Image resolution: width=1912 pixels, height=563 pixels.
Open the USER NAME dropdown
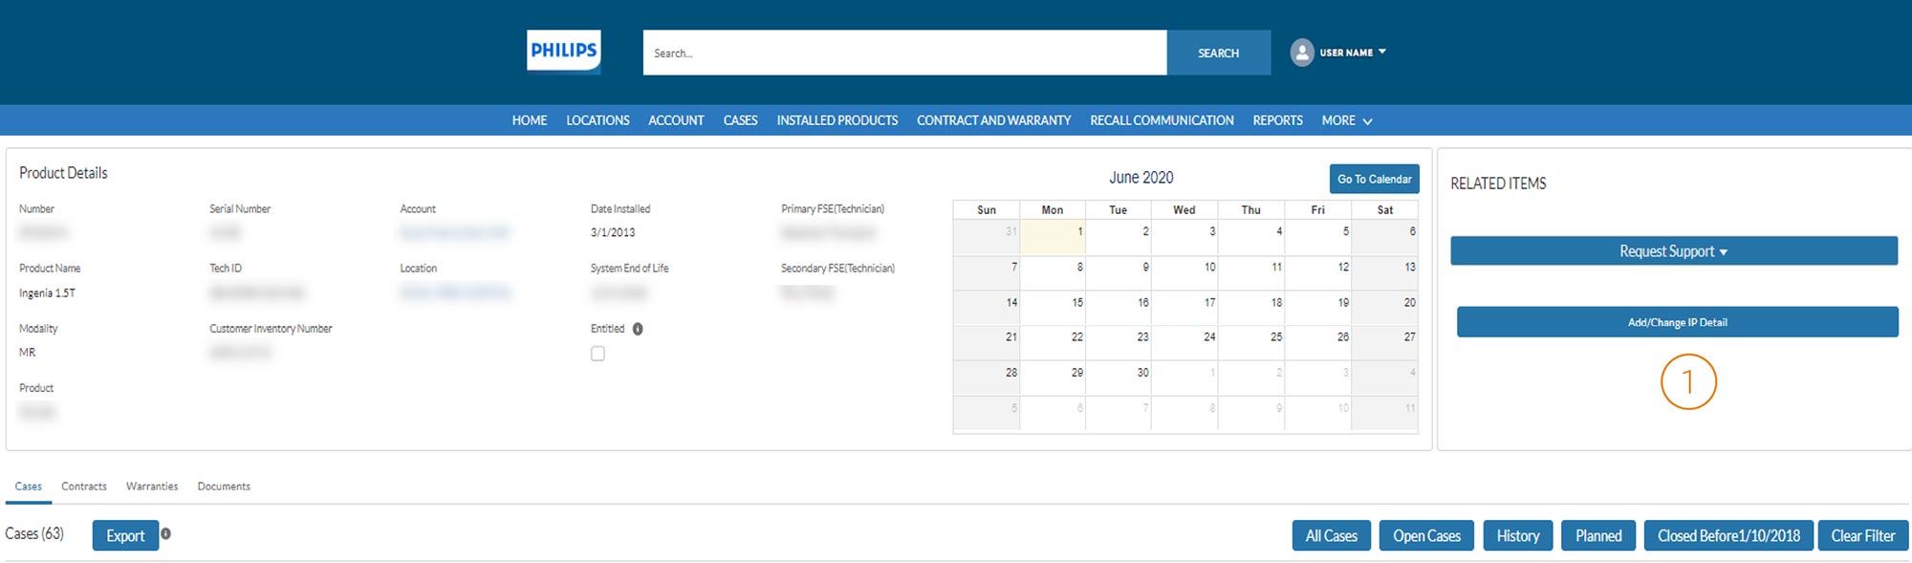pos(1352,53)
